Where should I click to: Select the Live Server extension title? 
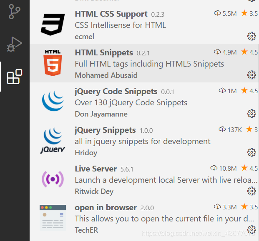(96, 169)
